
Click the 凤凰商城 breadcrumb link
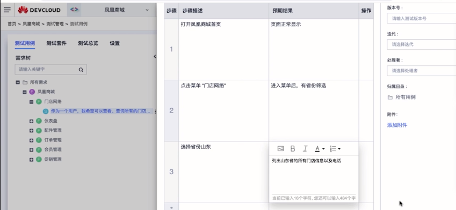coord(31,24)
